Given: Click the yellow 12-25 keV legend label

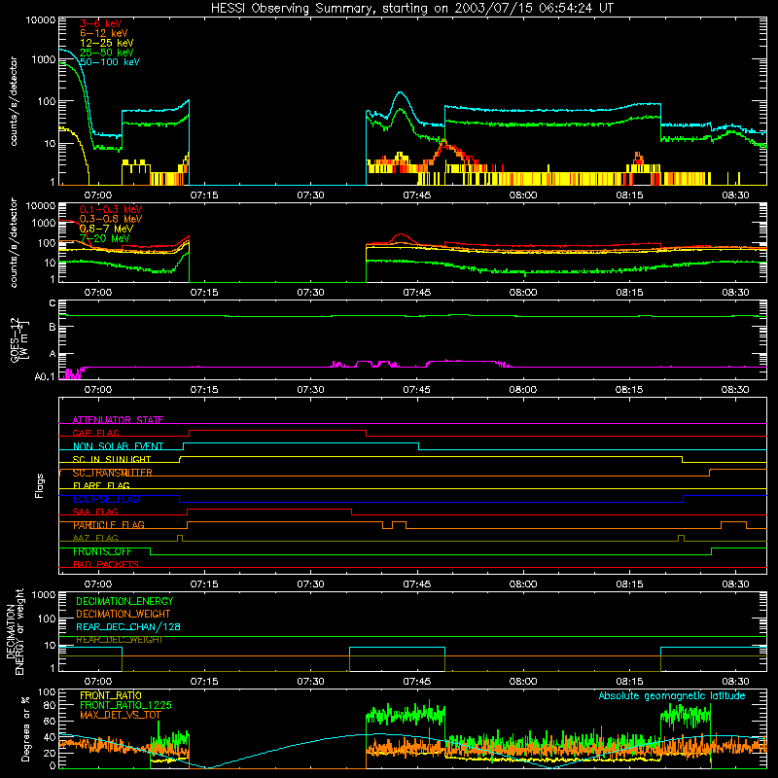Looking at the screenshot, I should [106, 43].
